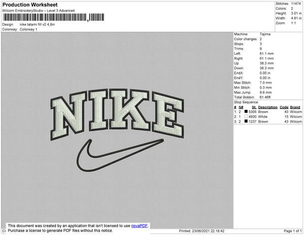Select the Color changes value
This screenshot has width=304, height=235.
pos(260,39)
